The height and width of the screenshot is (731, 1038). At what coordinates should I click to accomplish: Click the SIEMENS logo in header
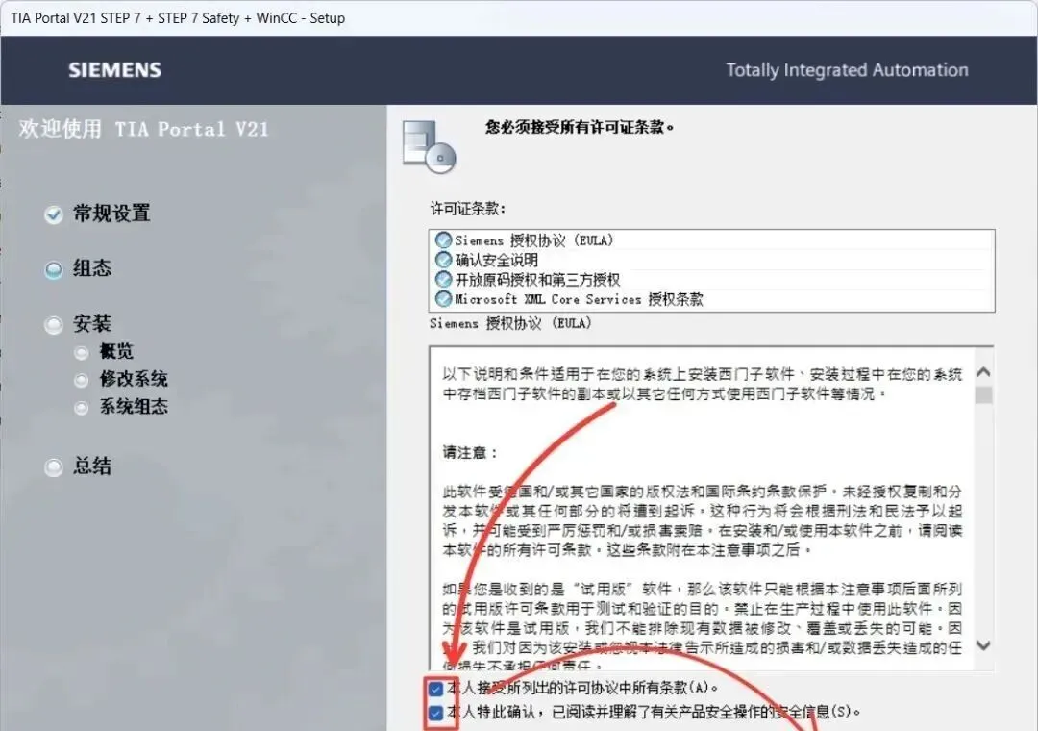point(114,69)
